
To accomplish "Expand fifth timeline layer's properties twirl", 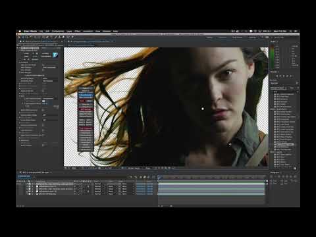I will coord(27,194).
